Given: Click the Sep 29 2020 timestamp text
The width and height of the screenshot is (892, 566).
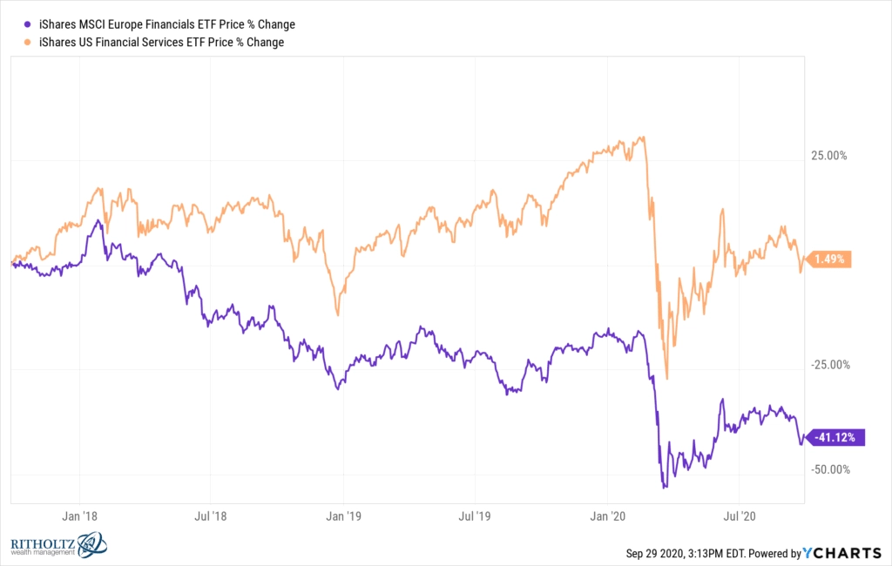Looking at the screenshot, I should [686, 554].
